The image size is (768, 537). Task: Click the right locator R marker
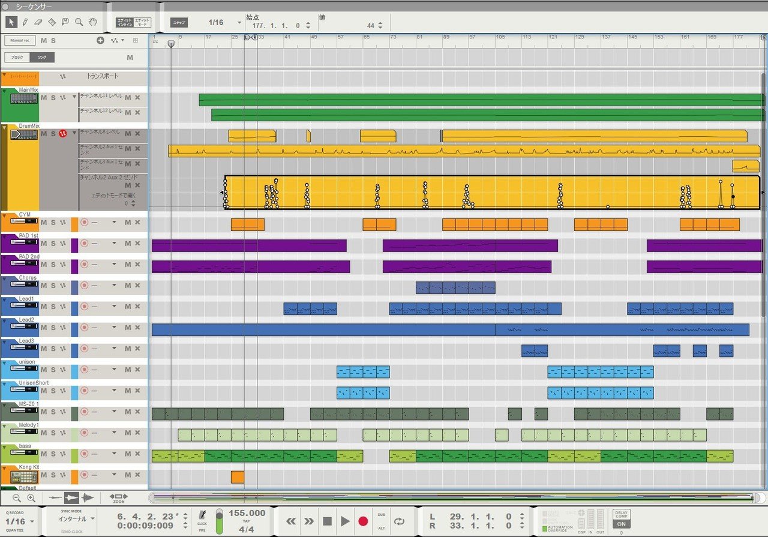(254, 37)
